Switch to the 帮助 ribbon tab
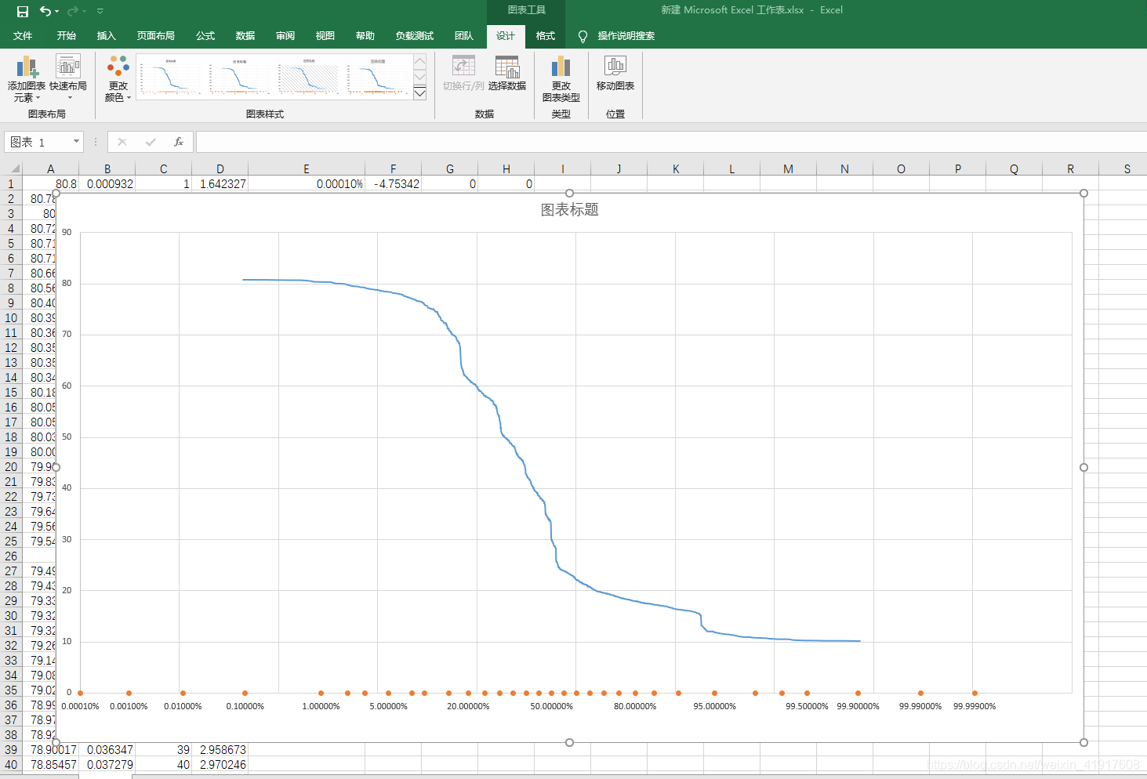Image resolution: width=1147 pixels, height=779 pixels. point(365,36)
